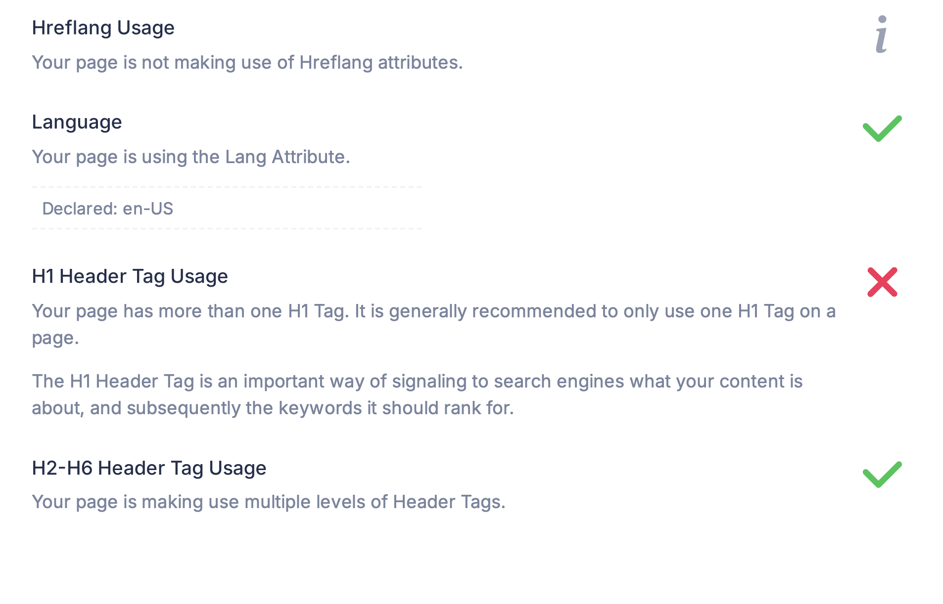The height and width of the screenshot is (604, 943).
Task: Click the H1 Header Tag Usage heading
Action: (130, 276)
